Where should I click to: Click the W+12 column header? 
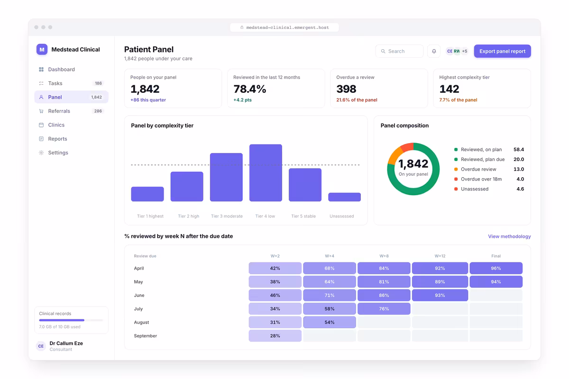click(440, 256)
